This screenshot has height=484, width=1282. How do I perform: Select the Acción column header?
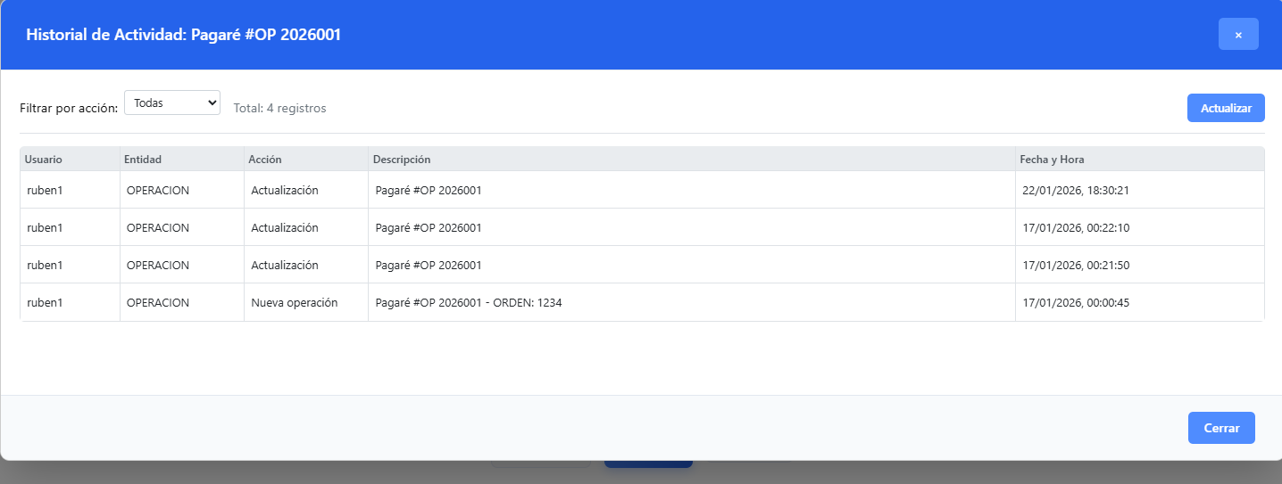265,160
